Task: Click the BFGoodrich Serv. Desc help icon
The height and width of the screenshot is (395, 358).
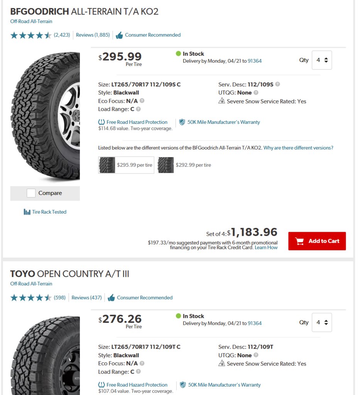Action: click(x=277, y=84)
